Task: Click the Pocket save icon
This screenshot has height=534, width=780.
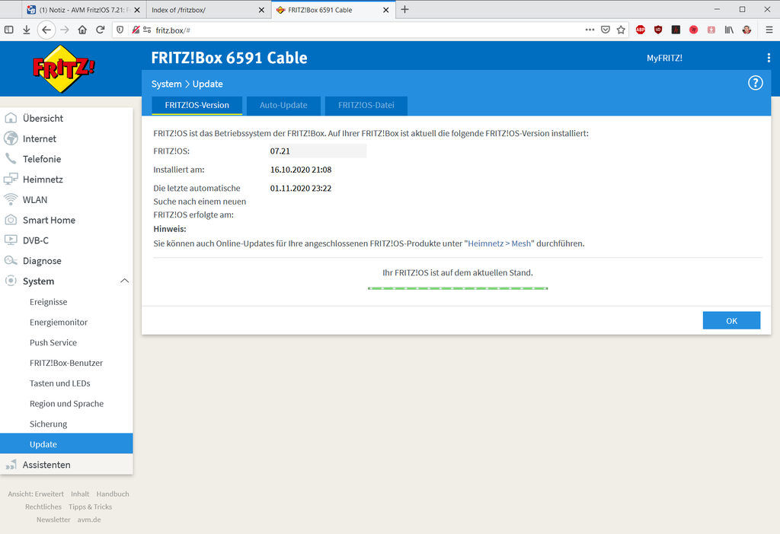Action: tap(606, 30)
